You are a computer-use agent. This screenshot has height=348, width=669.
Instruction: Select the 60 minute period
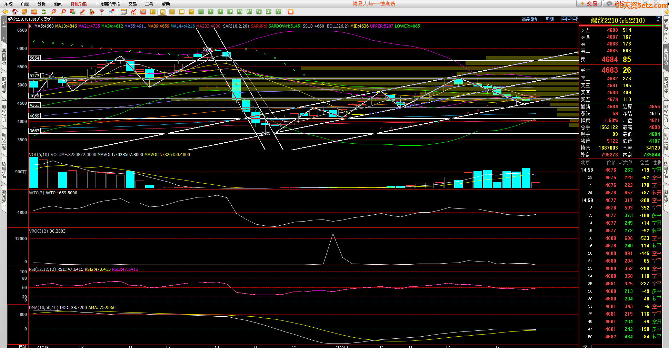pos(249,12)
